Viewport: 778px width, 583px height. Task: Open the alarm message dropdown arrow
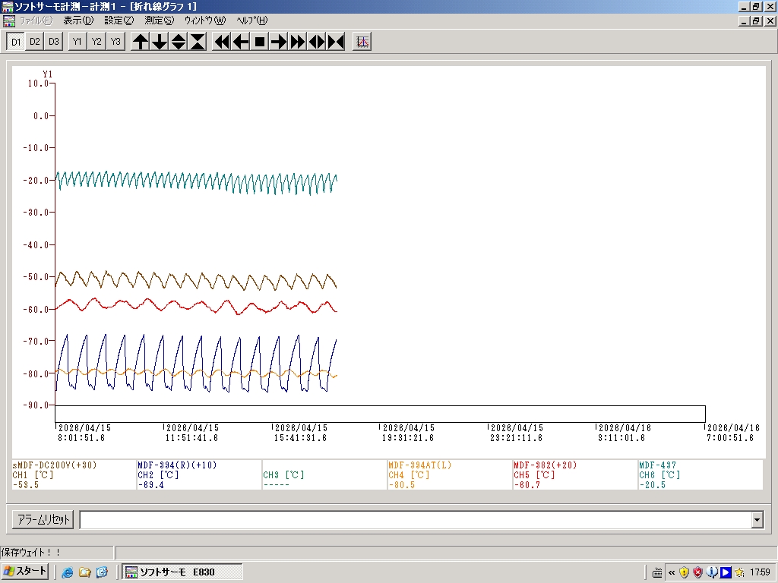pyautogui.click(x=757, y=520)
